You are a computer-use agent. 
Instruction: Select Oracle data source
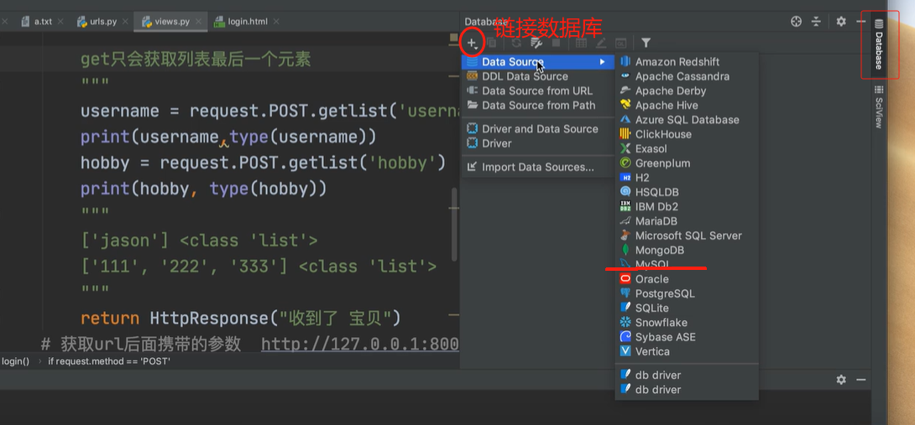[687, 279]
